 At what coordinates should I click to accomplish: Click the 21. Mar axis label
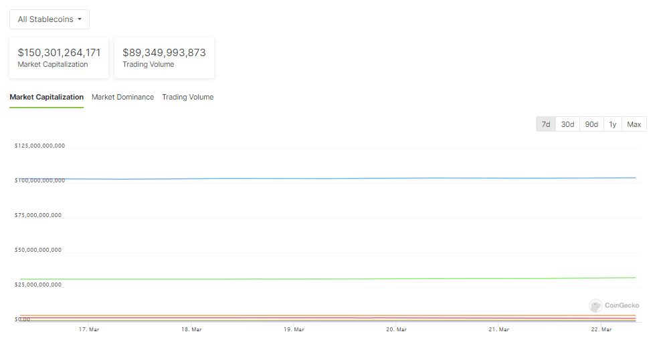pyautogui.click(x=499, y=329)
